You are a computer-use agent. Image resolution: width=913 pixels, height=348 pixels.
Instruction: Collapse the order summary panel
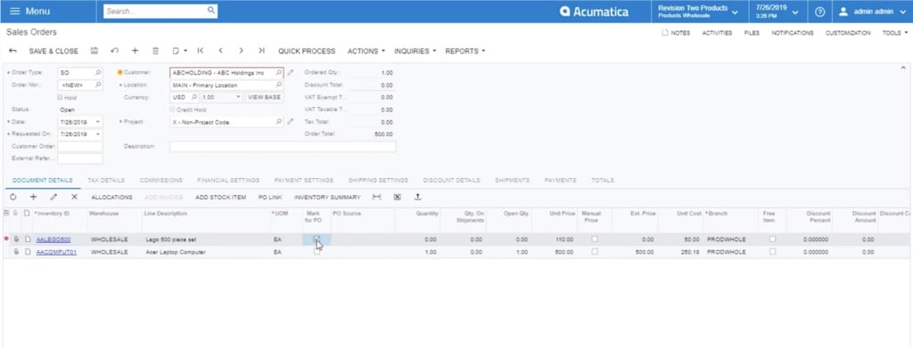coord(903,68)
